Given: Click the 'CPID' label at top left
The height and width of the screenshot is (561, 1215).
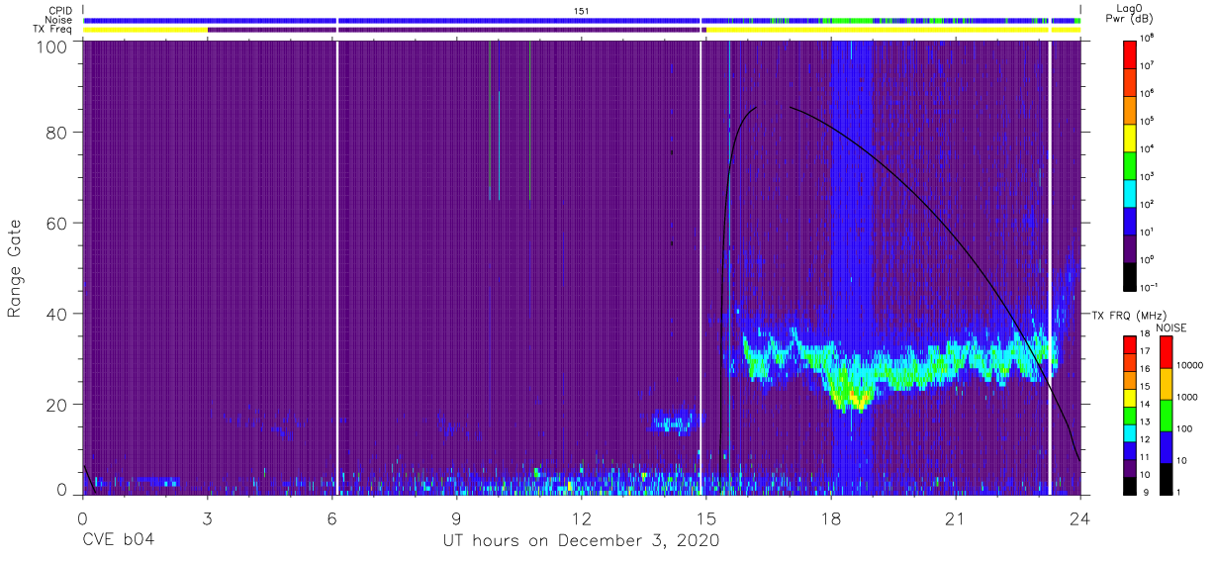Looking at the screenshot, I should (61, 10).
